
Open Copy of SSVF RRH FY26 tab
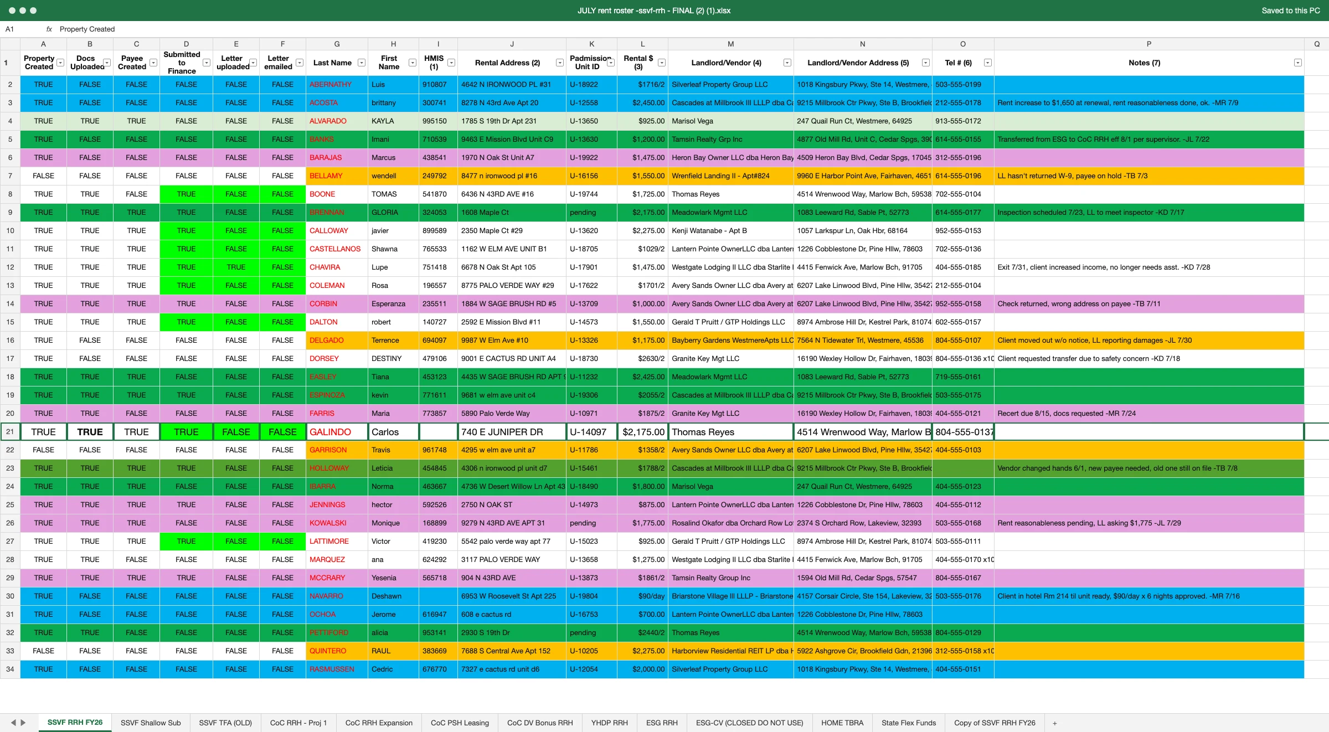tap(995, 723)
